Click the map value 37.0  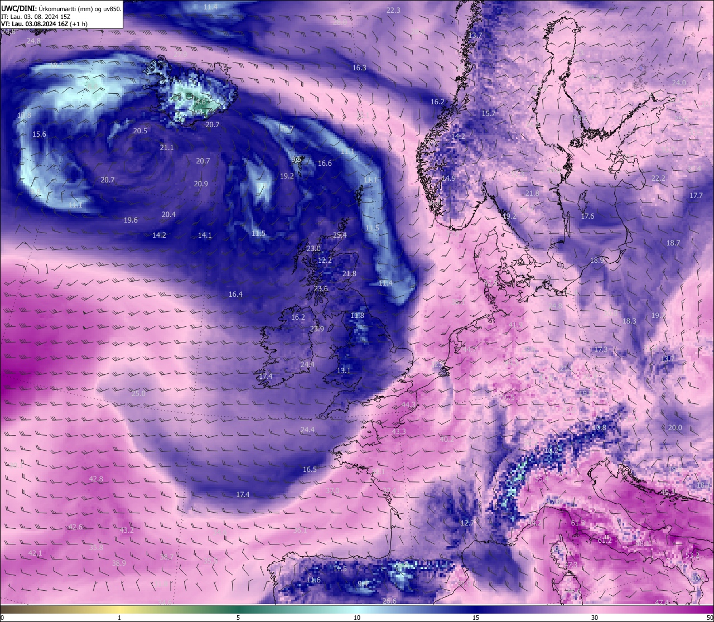click(x=332, y=491)
